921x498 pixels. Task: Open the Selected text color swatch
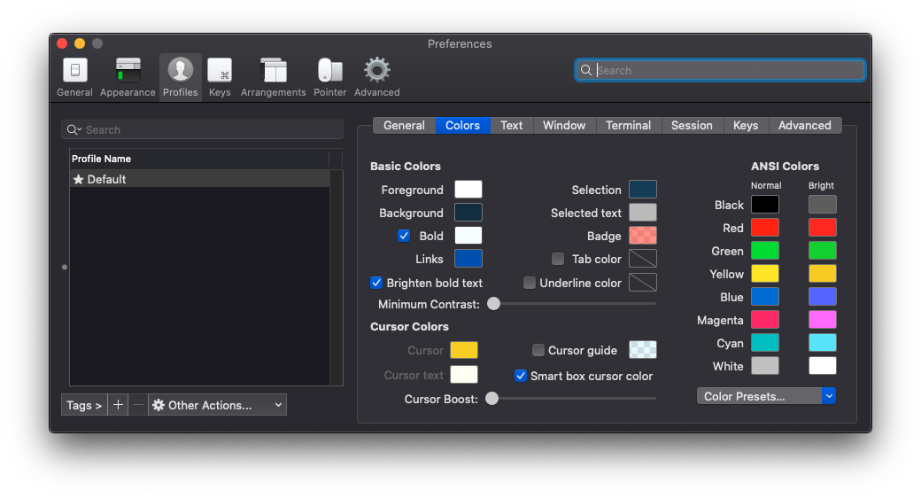[x=643, y=213]
